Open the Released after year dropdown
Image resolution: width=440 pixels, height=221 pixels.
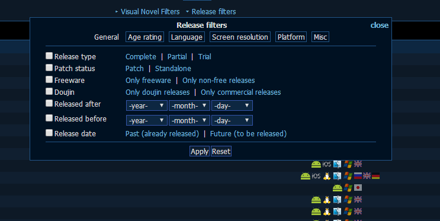click(x=147, y=105)
